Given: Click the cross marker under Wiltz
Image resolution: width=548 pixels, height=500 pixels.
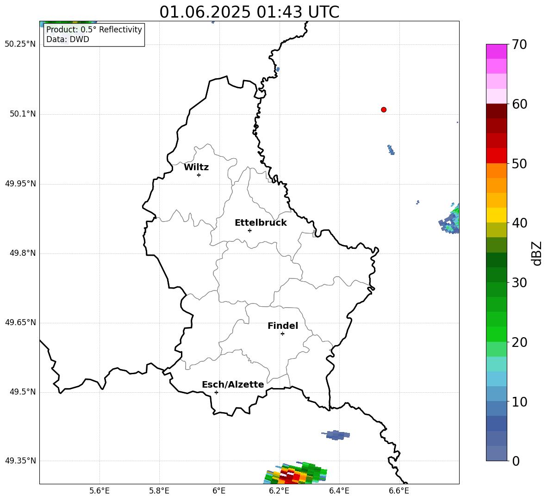Looking at the screenshot, I should pyautogui.click(x=199, y=175).
